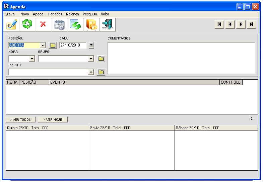Click the 'Sábado-30/10 - Total - 000' header

pyautogui.click(x=216, y=128)
